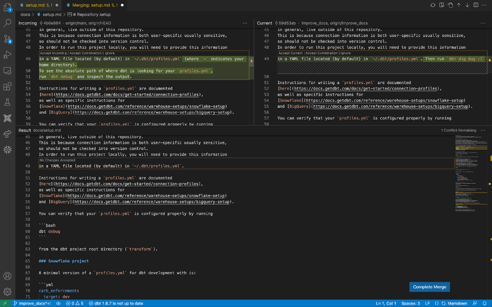This screenshot has height=307, width=492.
Task: Change indentation via Spaces: 3
Action: click(x=410, y=303)
